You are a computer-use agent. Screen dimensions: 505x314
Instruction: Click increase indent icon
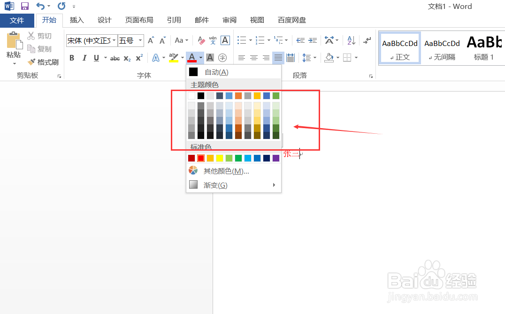point(313,40)
